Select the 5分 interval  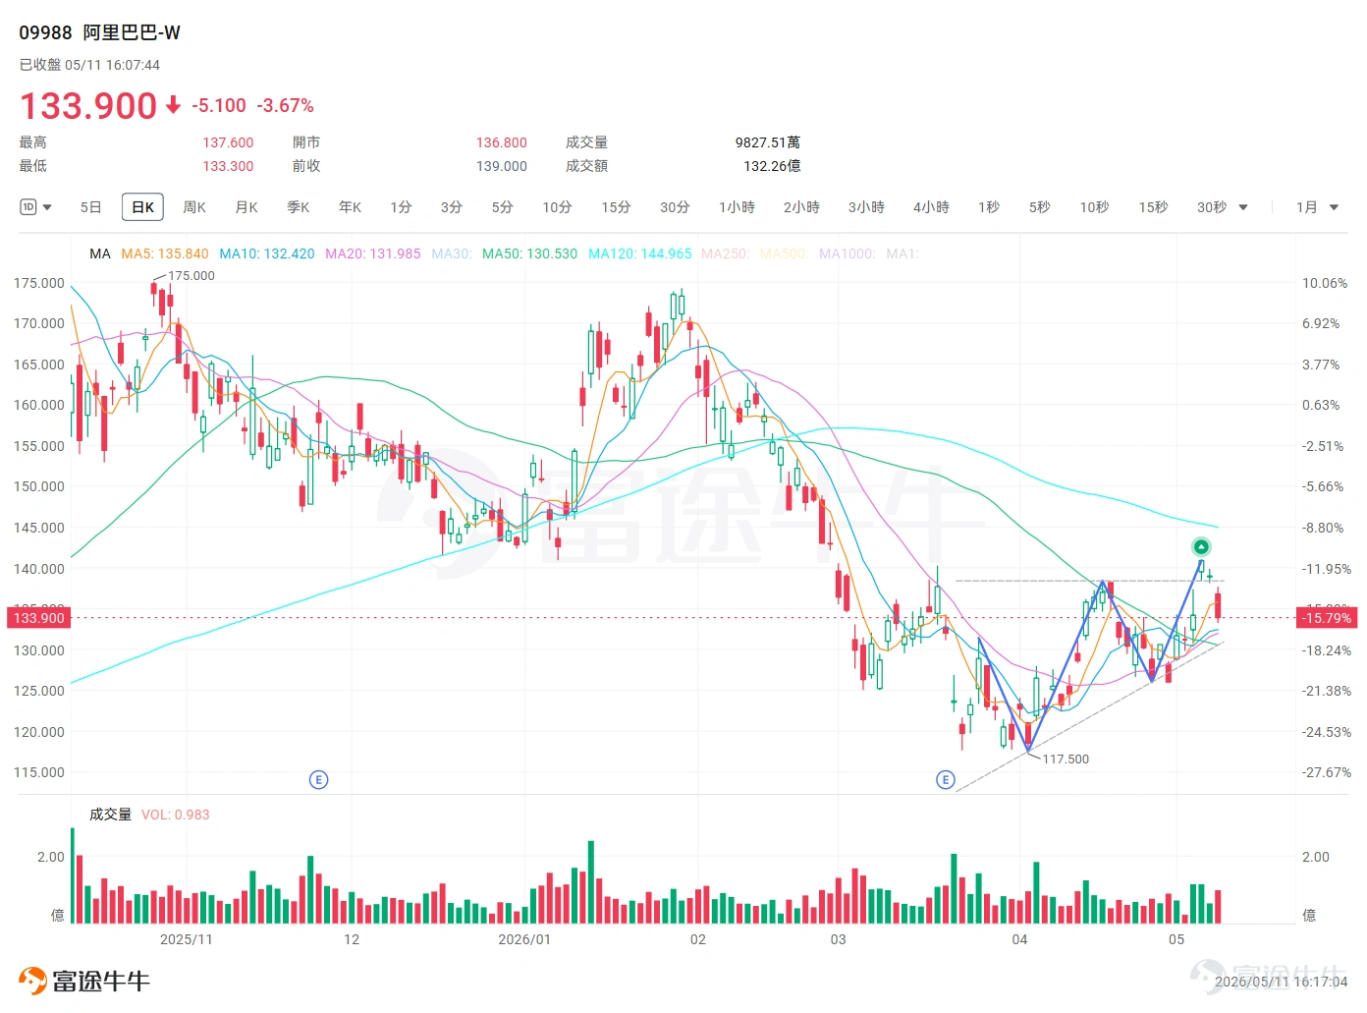click(x=503, y=207)
